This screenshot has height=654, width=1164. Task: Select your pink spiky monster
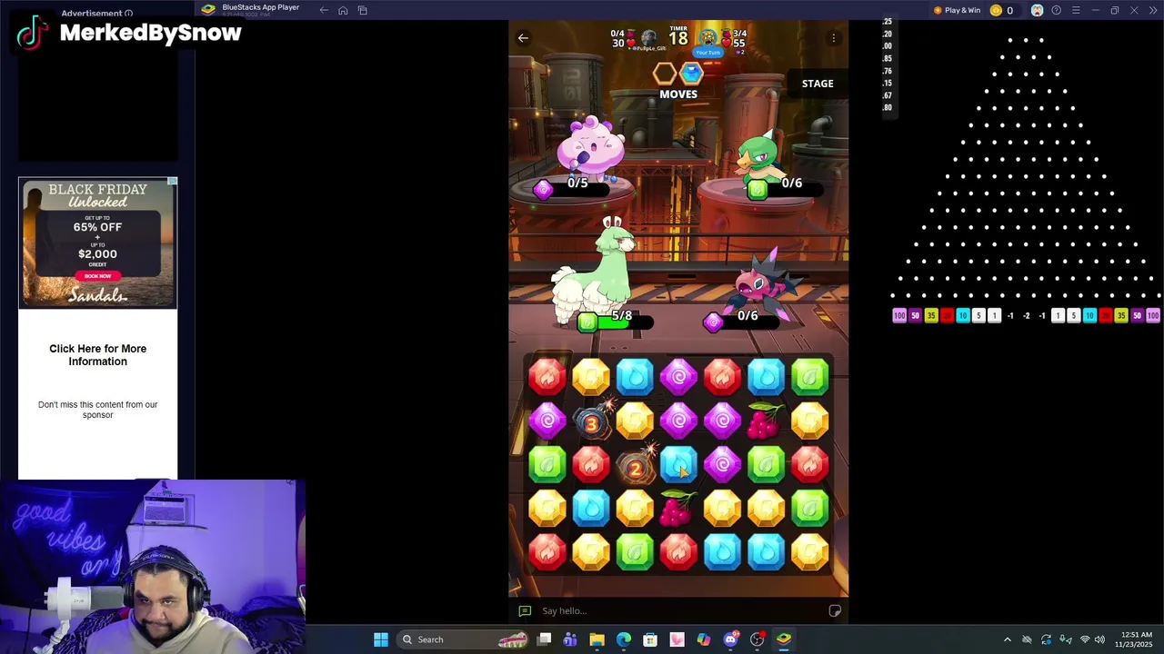click(x=764, y=283)
